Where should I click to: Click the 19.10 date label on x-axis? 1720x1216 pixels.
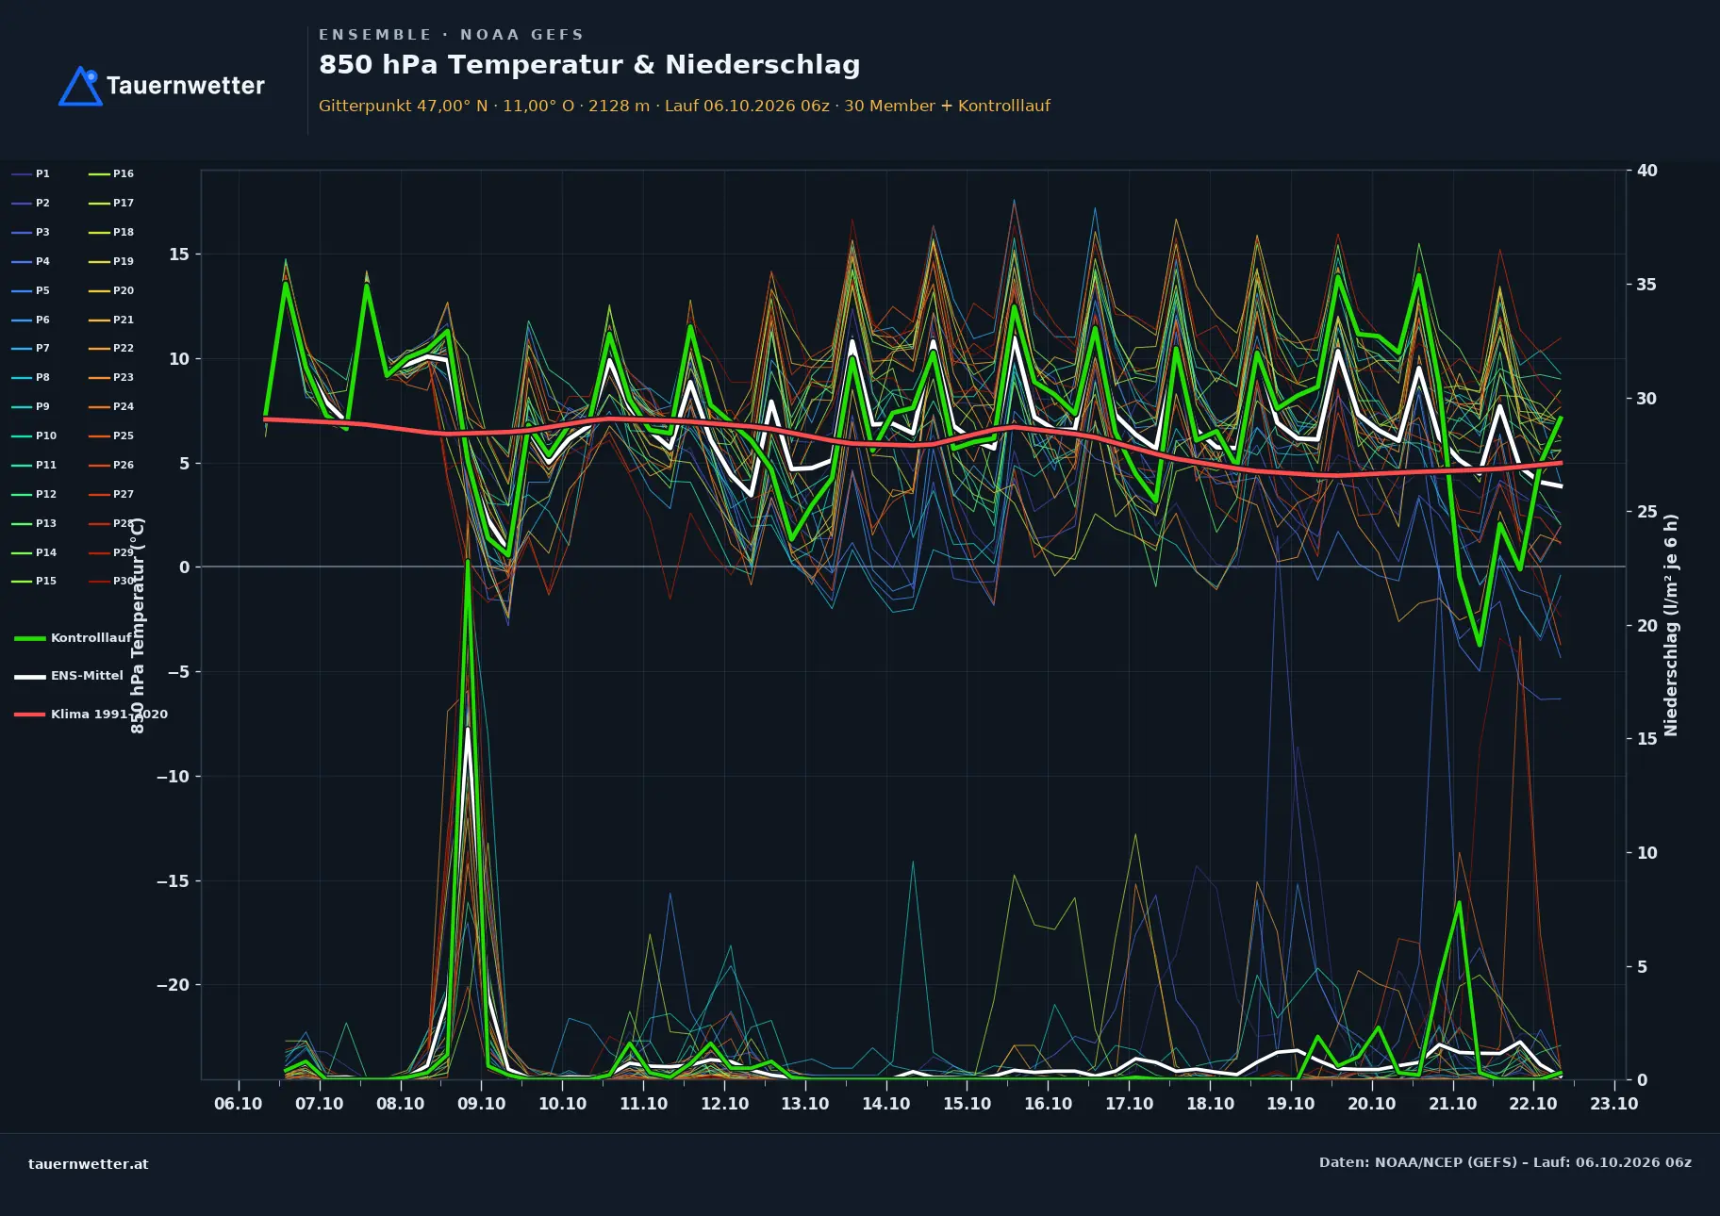point(1291,1104)
